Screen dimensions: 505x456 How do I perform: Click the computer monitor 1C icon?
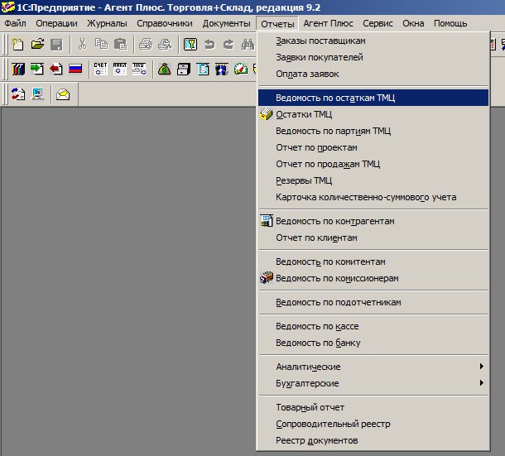point(38,94)
